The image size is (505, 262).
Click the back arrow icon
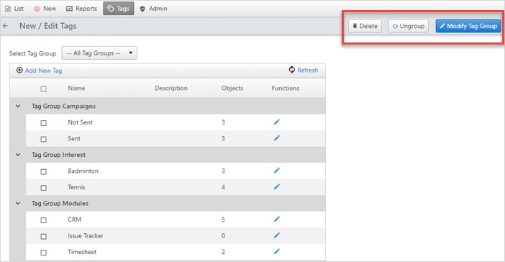(5, 26)
